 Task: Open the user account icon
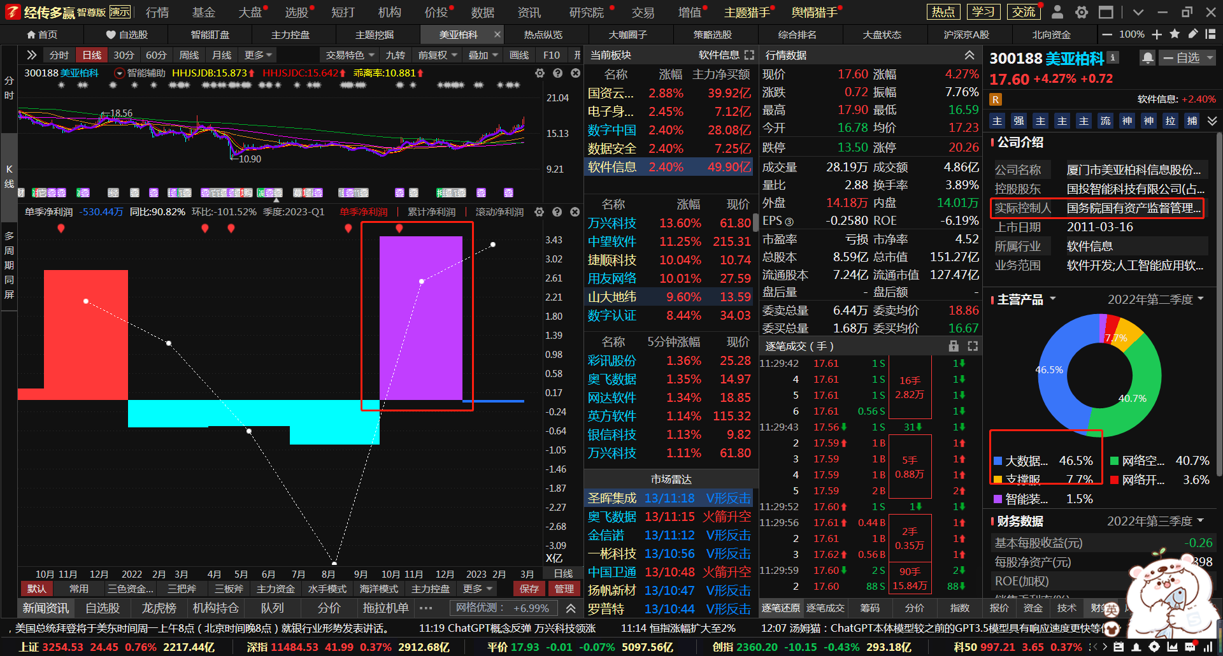click(x=1057, y=12)
